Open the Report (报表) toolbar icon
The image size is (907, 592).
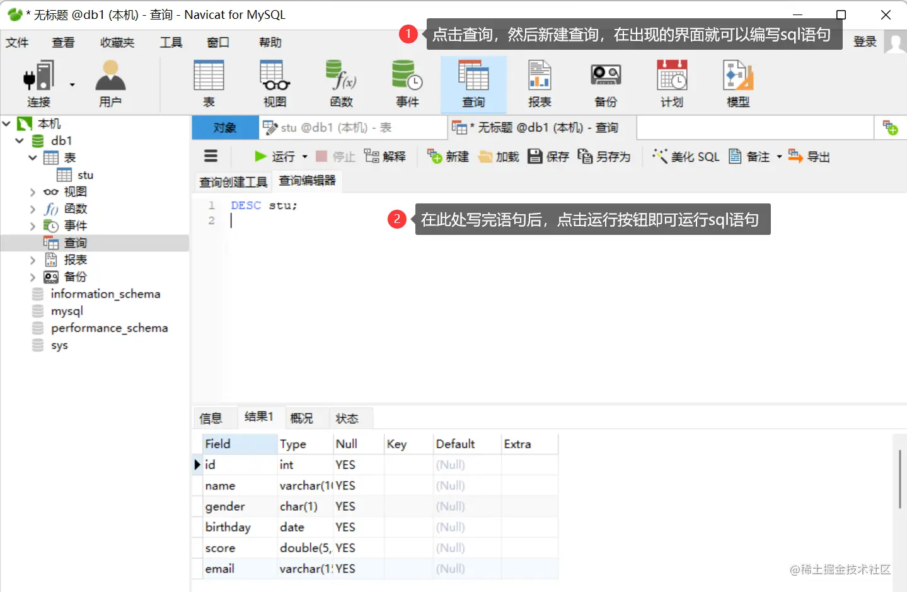(540, 84)
